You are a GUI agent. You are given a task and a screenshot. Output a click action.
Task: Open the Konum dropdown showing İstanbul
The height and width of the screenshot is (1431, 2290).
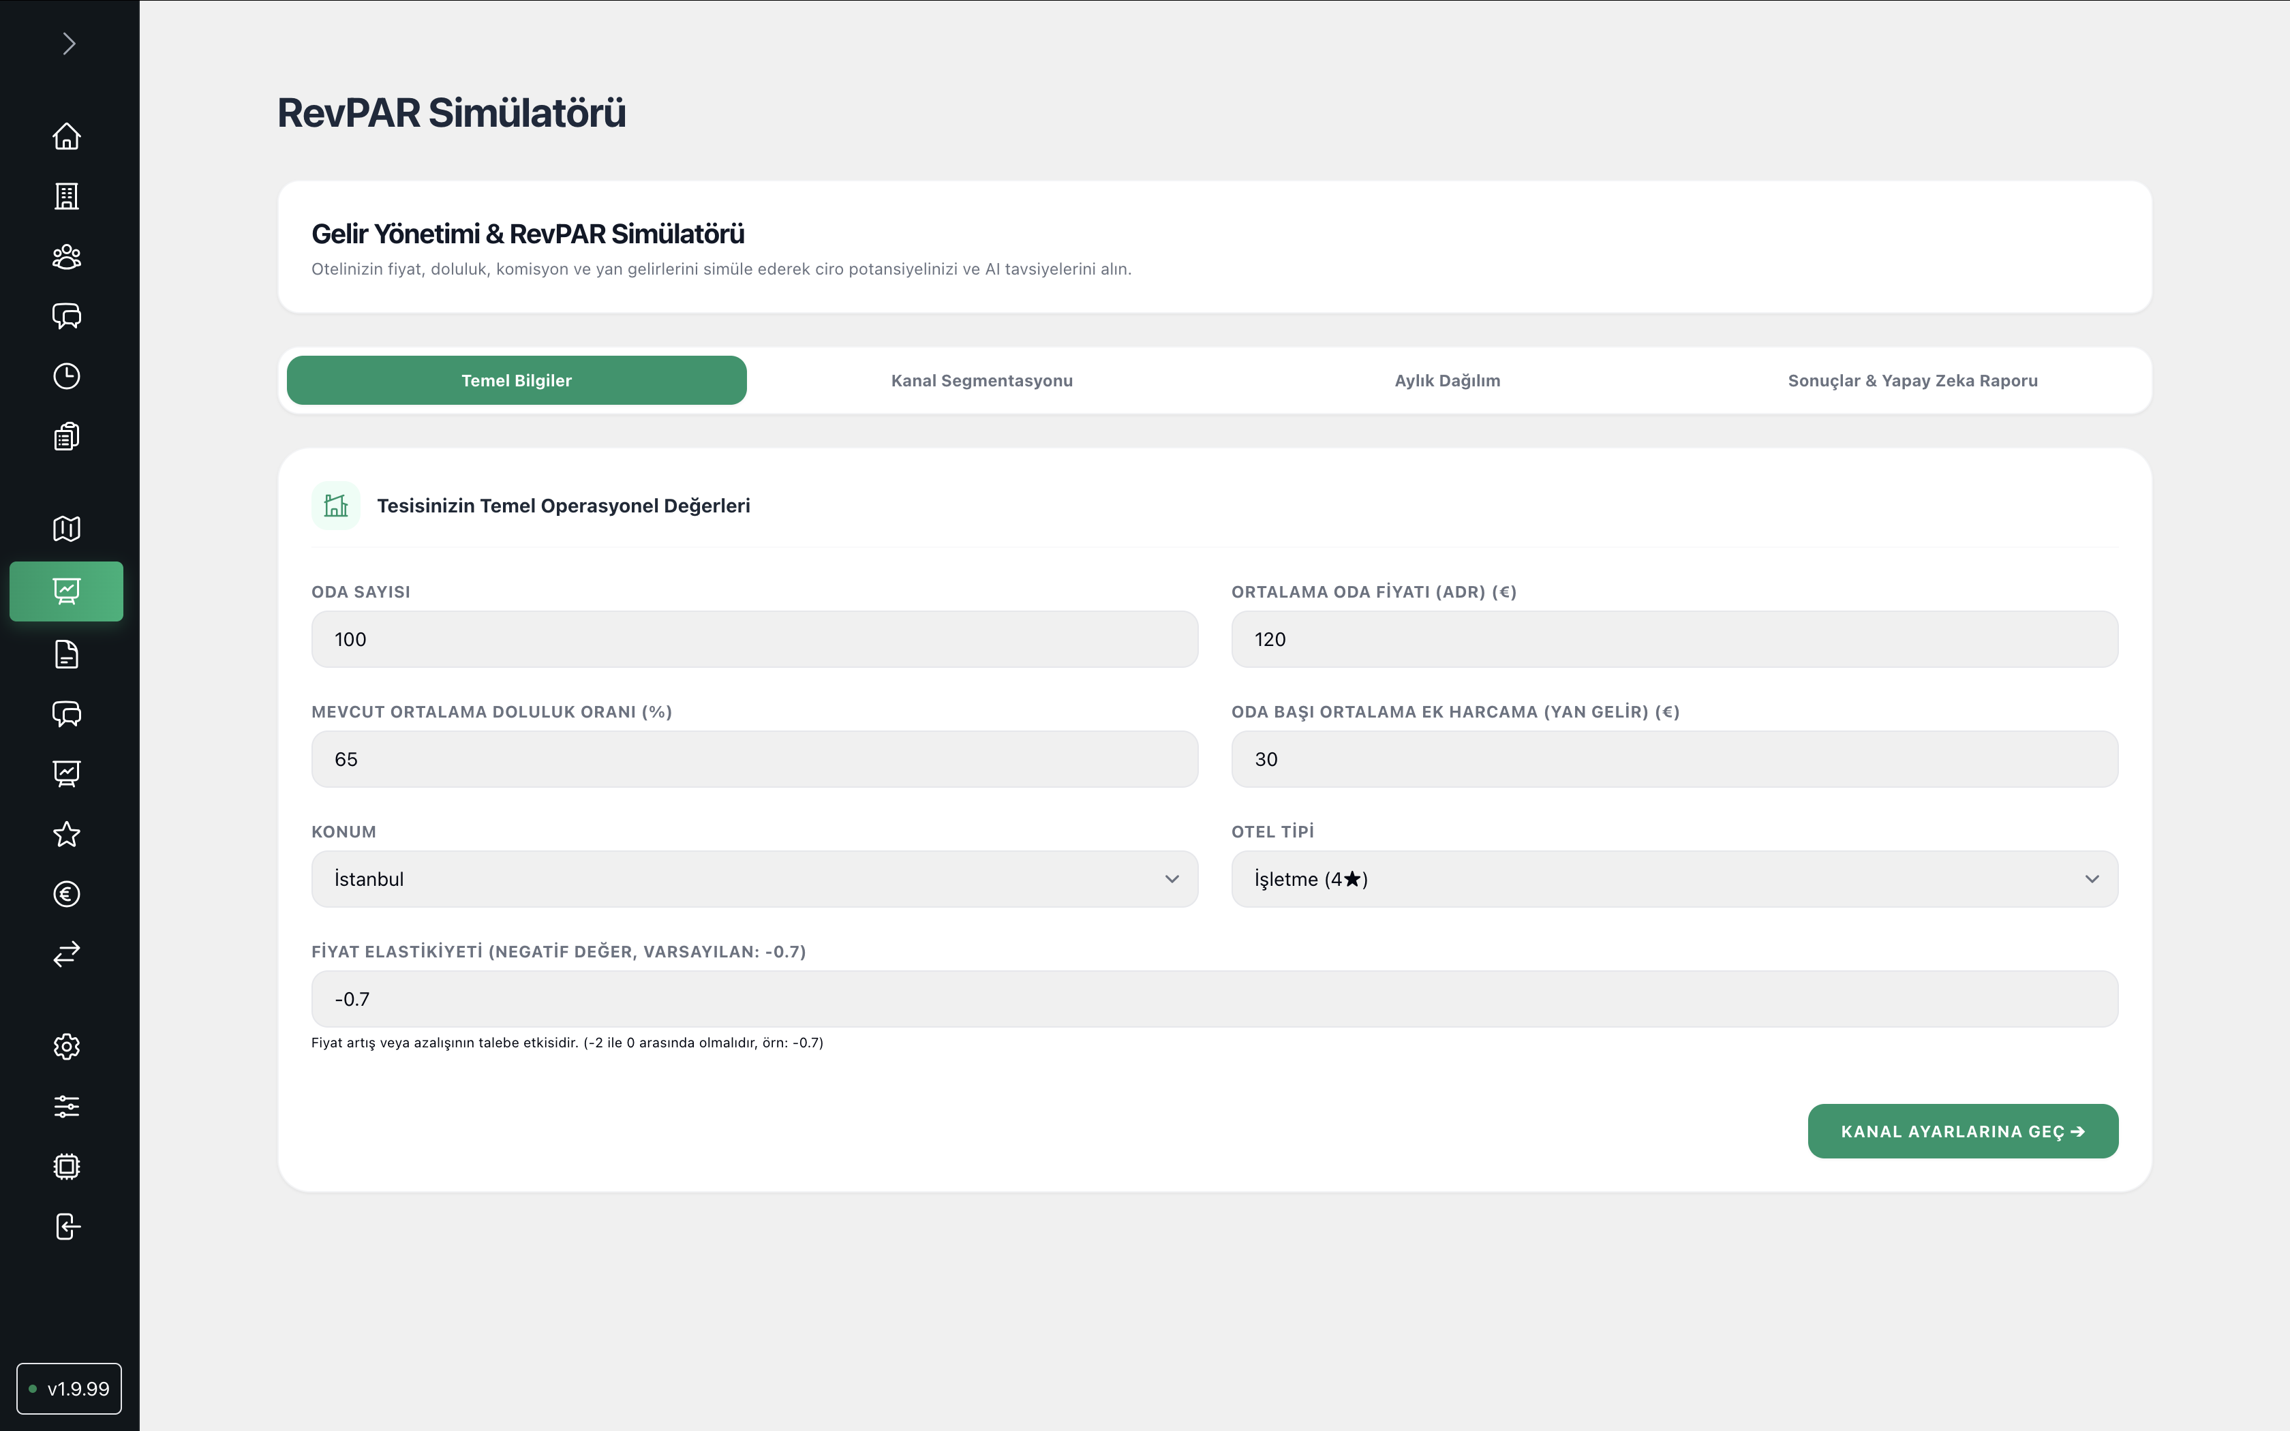754,879
